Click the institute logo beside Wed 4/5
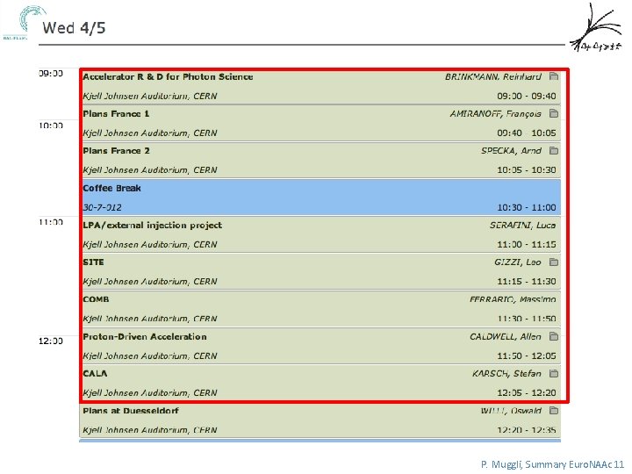 [x=25, y=23]
